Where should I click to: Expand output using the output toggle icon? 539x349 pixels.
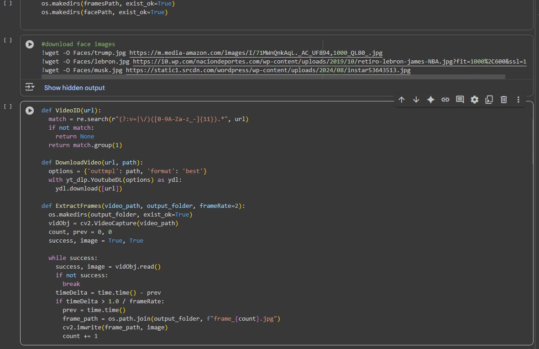tap(30, 87)
